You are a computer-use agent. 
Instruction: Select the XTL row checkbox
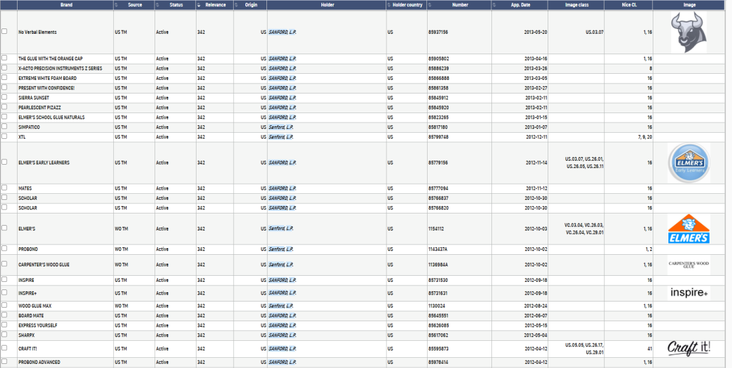coord(4,136)
